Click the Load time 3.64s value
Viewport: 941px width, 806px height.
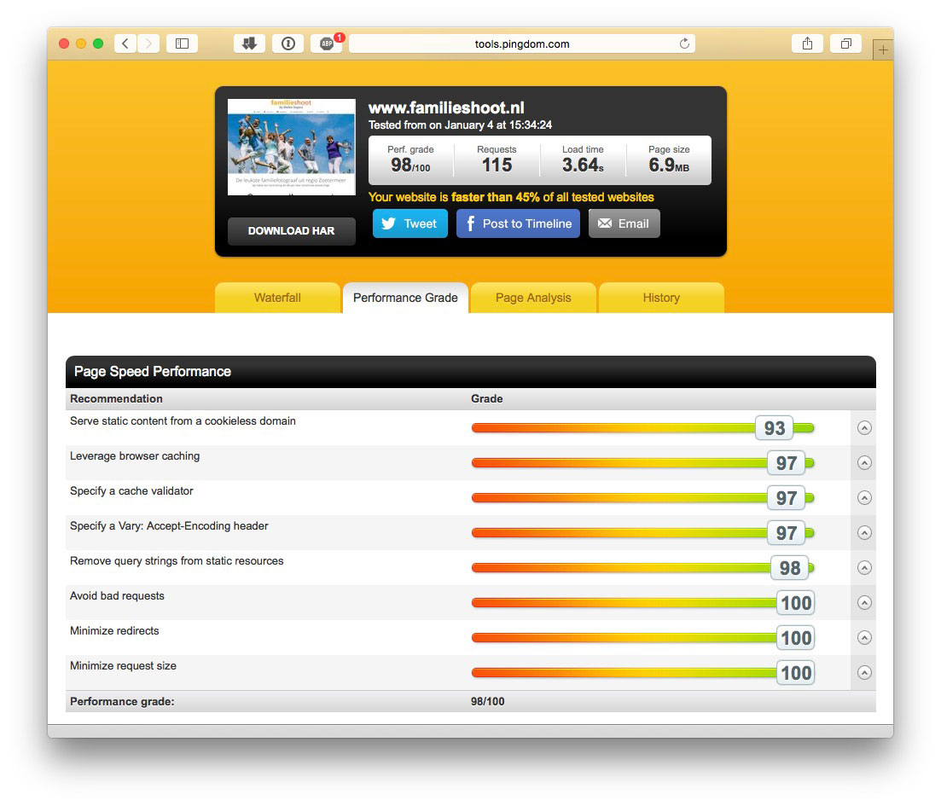click(x=583, y=165)
